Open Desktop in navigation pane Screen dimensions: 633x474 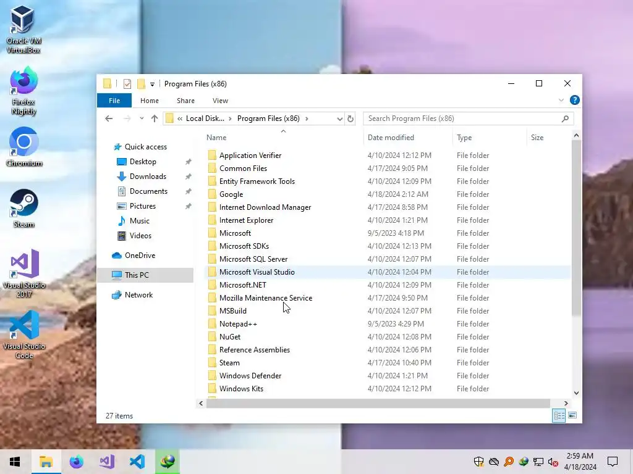143,162
